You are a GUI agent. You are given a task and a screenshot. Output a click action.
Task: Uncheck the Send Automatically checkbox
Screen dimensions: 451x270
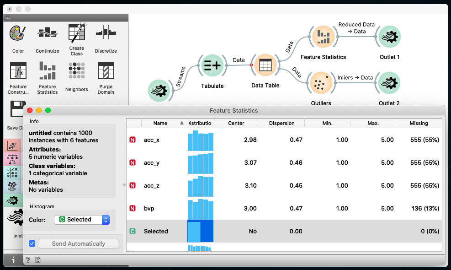(x=32, y=243)
